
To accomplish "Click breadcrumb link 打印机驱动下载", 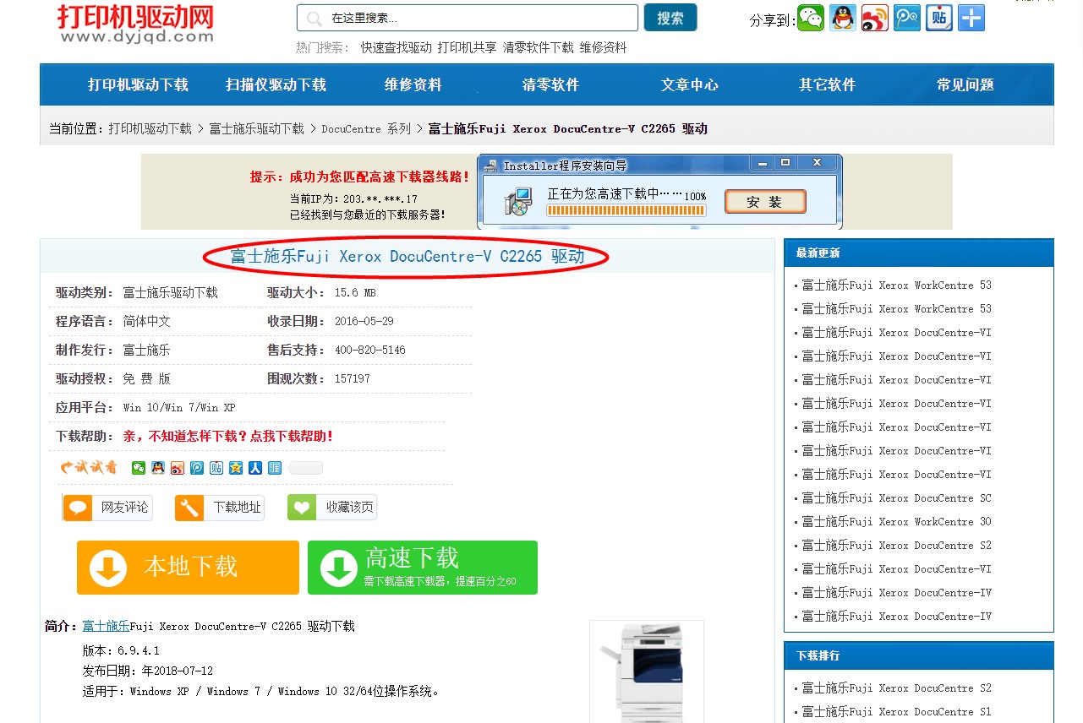I will 150,129.
